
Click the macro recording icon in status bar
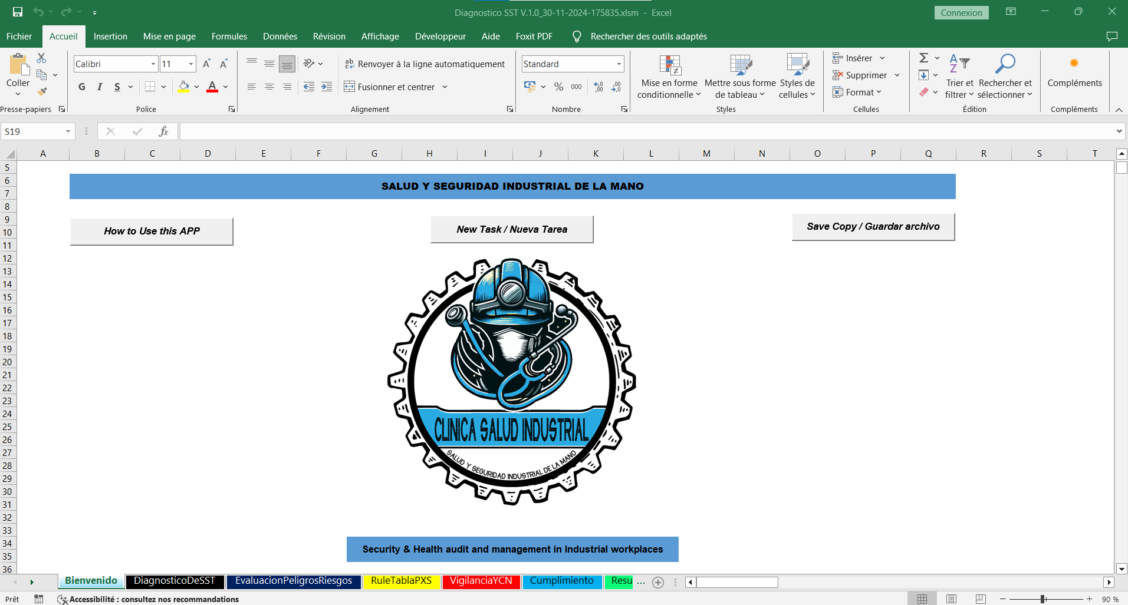tap(39, 599)
